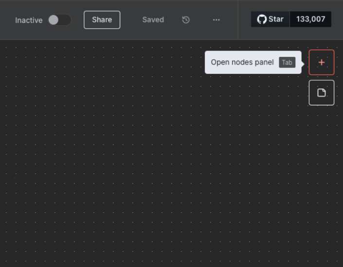Add a sticky note with note icon
The height and width of the screenshot is (267, 343).
[321, 93]
